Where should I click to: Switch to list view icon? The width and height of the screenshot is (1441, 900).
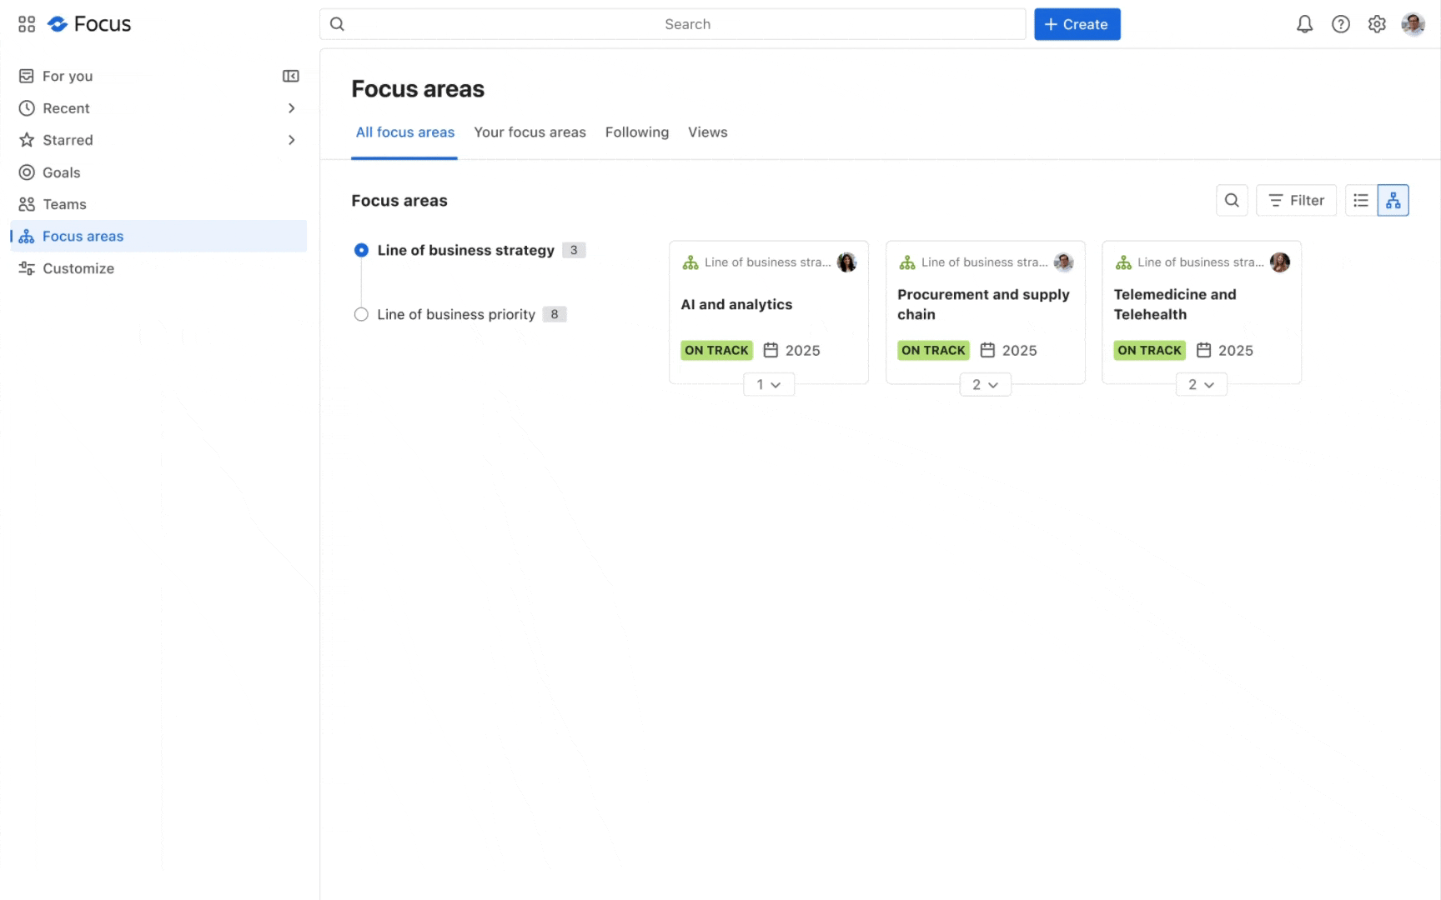pos(1361,200)
